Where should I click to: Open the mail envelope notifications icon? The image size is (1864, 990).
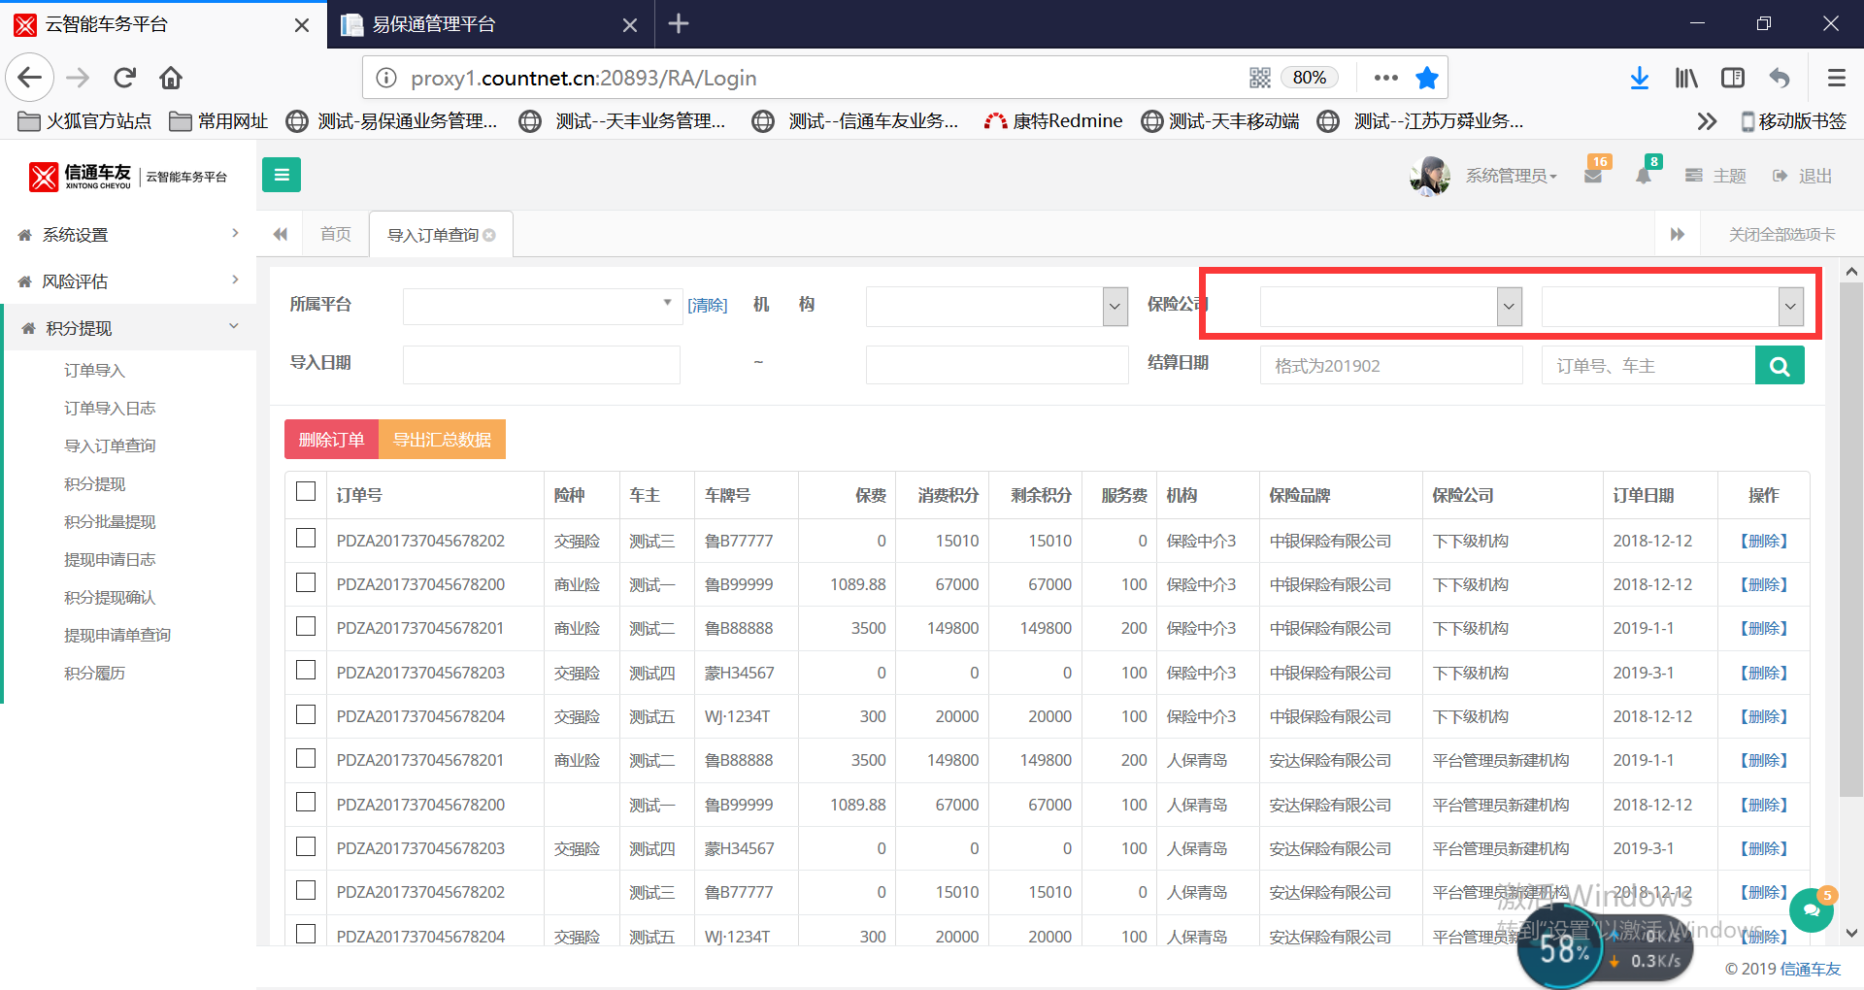click(x=1592, y=176)
